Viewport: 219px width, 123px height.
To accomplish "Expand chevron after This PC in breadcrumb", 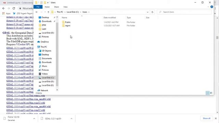I will pos(65,12).
